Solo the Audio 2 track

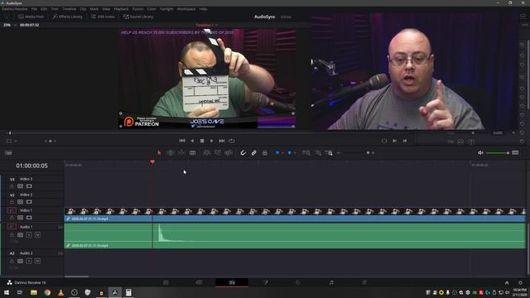coord(29,262)
